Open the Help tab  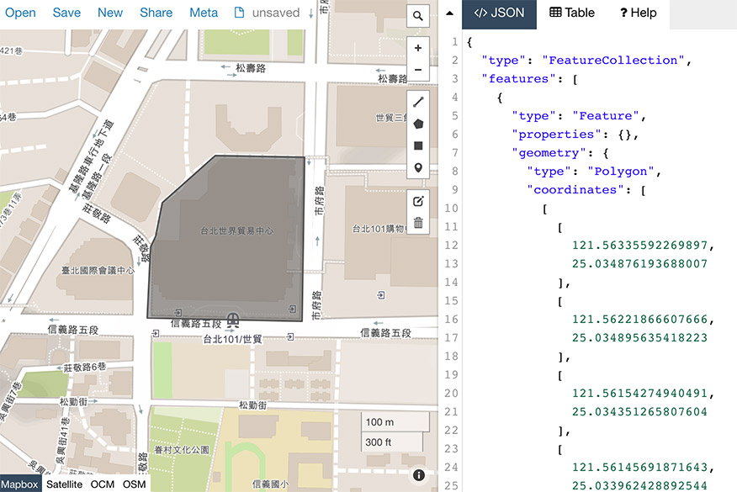point(638,13)
